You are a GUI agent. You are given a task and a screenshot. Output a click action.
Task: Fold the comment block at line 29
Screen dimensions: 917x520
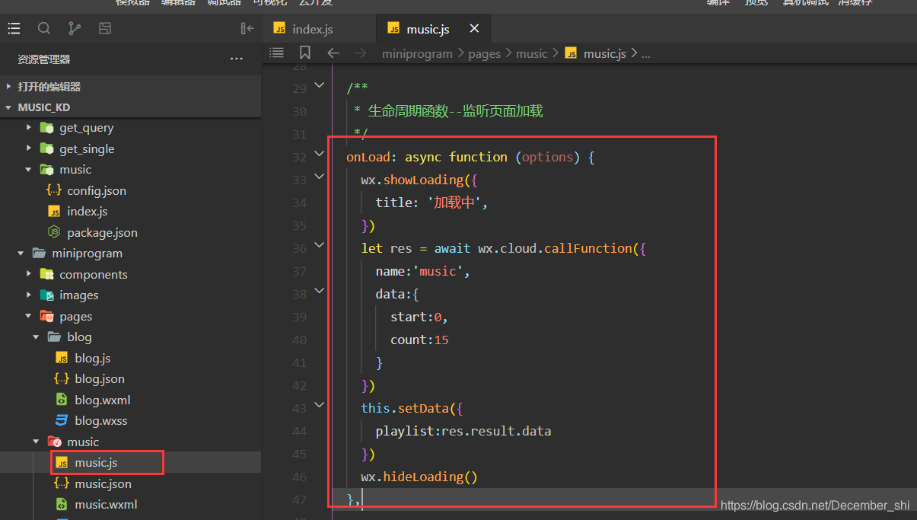pyautogui.click(x=319, y=85)
